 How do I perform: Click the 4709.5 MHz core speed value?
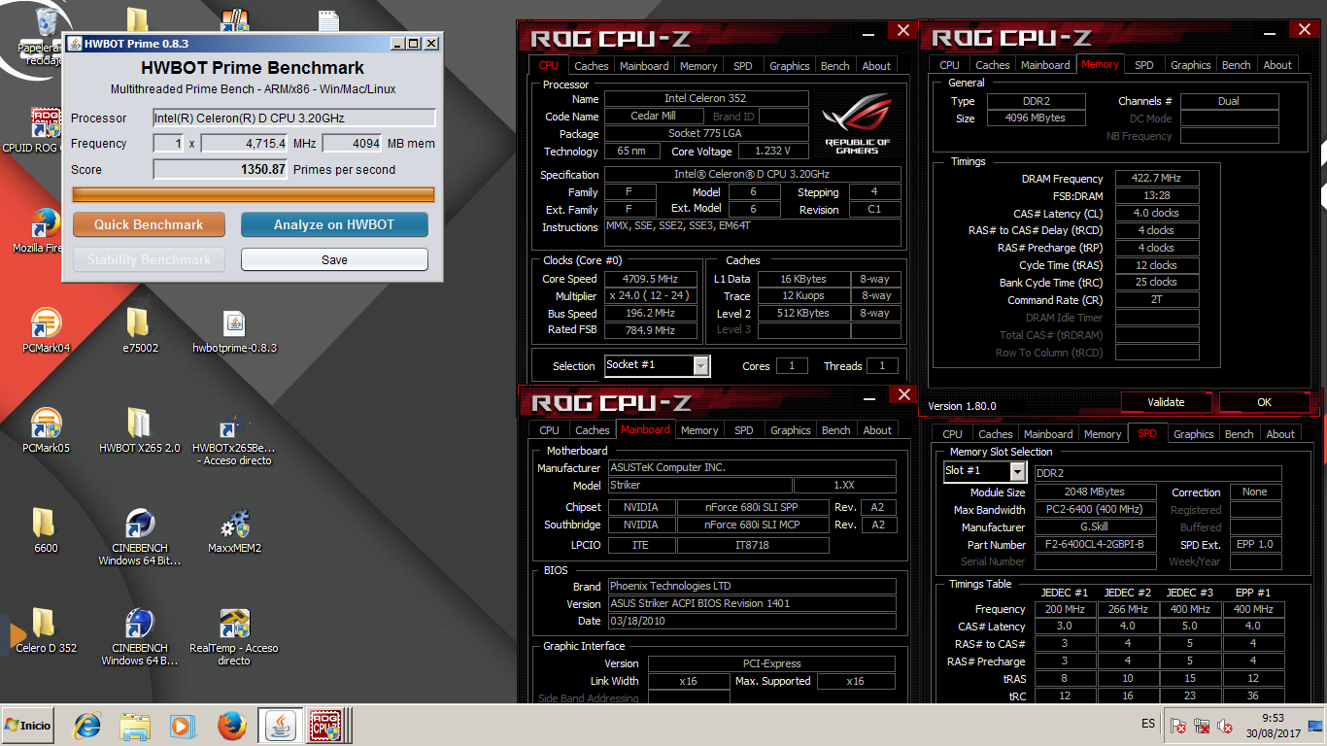(x=650, y=279)
